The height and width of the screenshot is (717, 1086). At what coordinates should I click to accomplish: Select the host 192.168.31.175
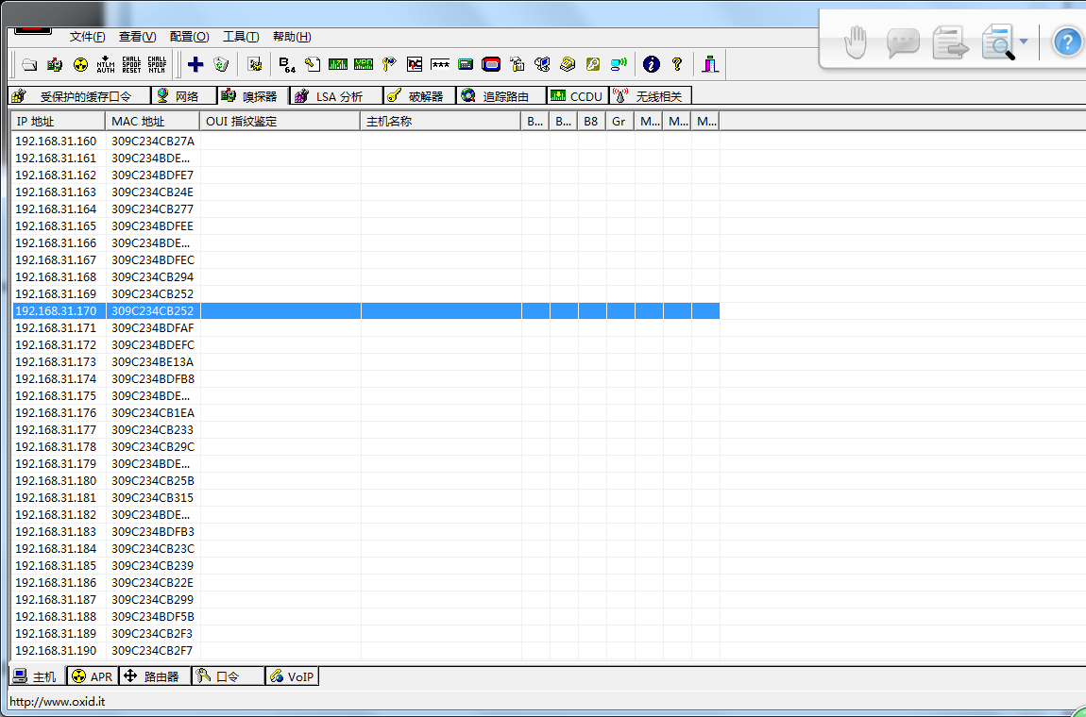click(365, 396)
